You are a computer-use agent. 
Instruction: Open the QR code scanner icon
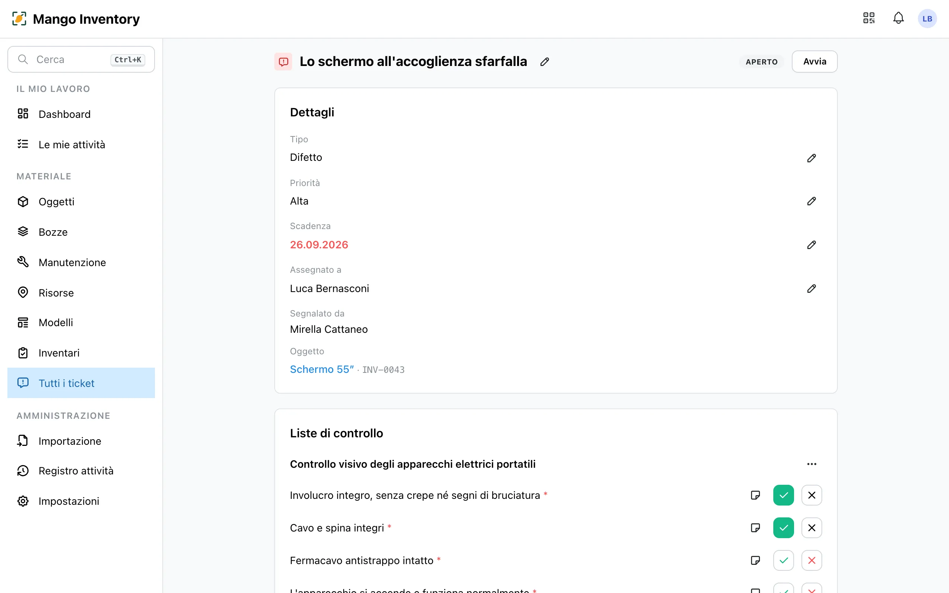click(869, 18)
